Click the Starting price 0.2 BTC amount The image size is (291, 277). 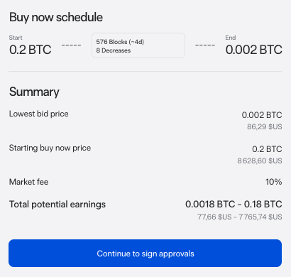pyautogui.click(x=267, y=149)
